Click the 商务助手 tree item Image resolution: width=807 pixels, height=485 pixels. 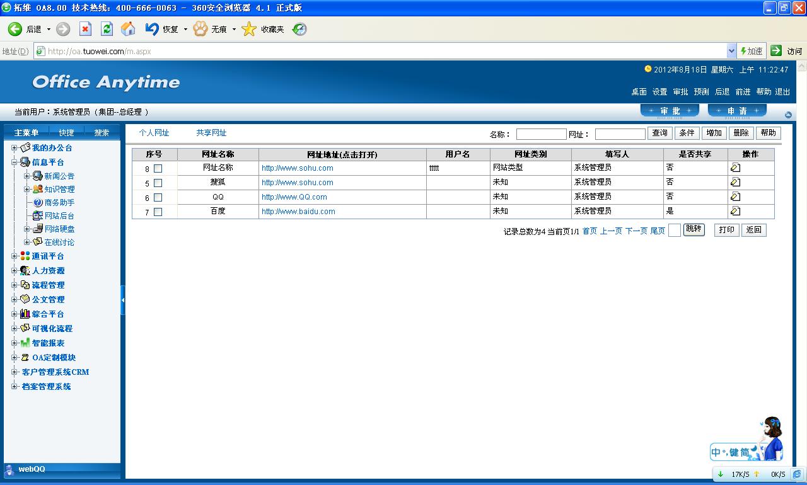click(x=59, y=203)
